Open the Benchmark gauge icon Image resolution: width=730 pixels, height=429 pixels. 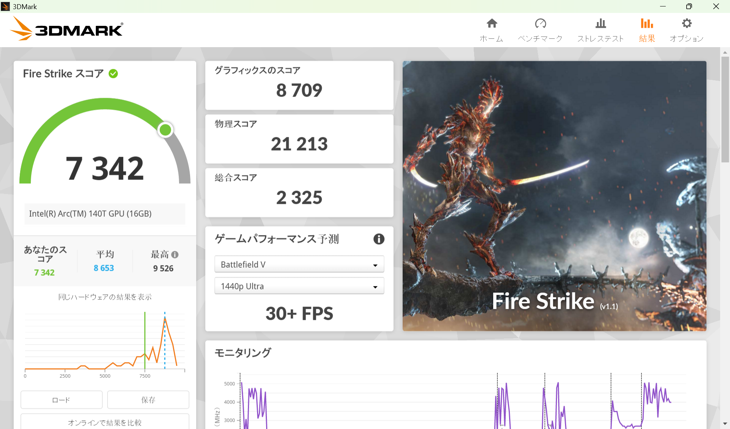pos(540,24)
